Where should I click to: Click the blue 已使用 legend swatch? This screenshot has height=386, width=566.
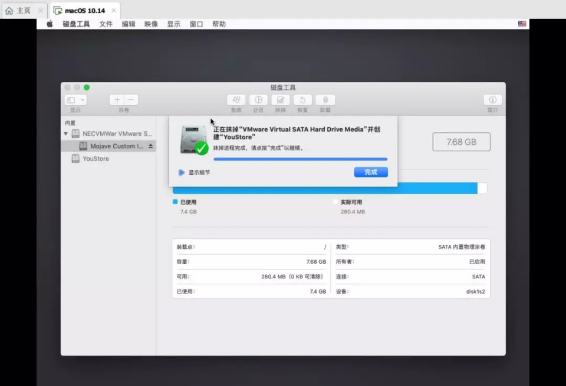tap(175, 202)
